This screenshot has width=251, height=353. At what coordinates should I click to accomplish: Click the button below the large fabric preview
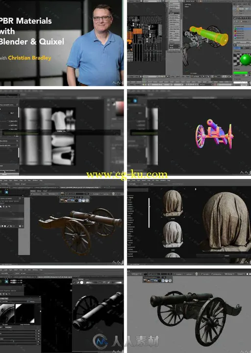click(224, 256)
